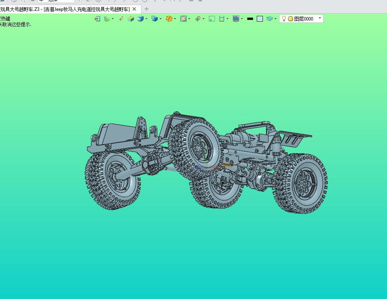Screen dimensions: 387x299
Task: Click the red crosshair target icon
Action: (198, 19)
